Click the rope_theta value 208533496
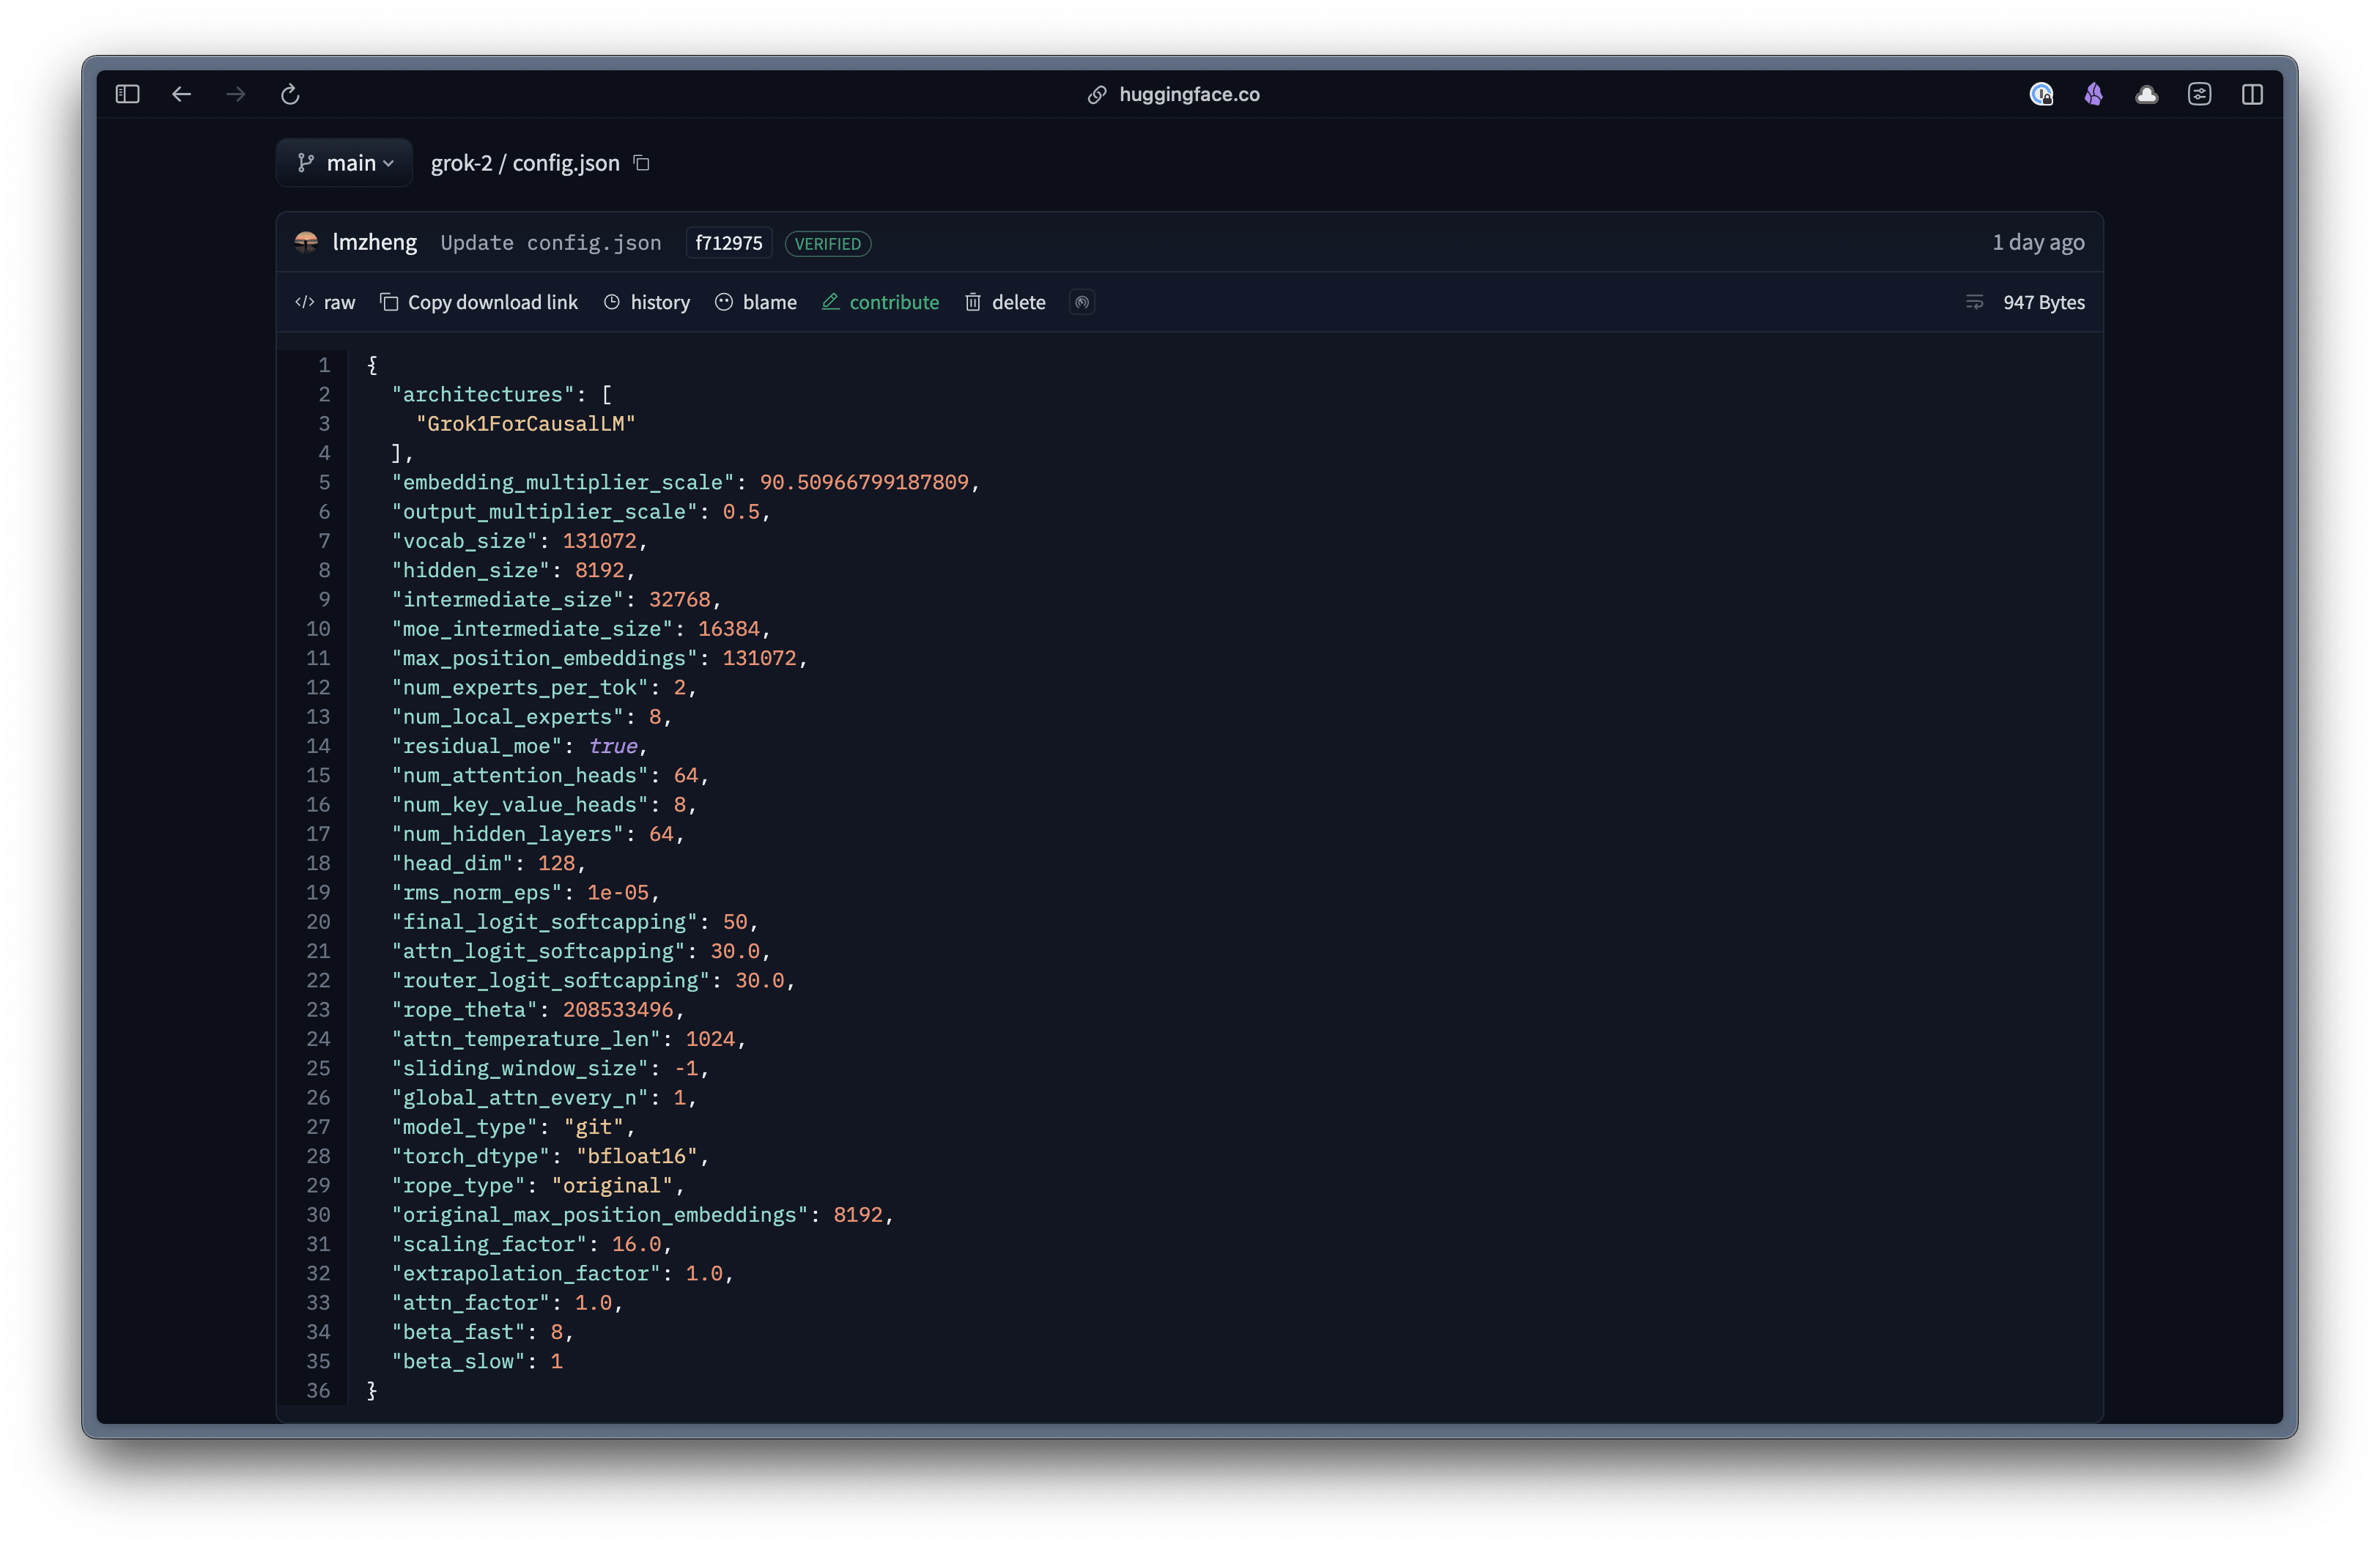Screen dimensions: 2380x1547 tap(618, 1009)
